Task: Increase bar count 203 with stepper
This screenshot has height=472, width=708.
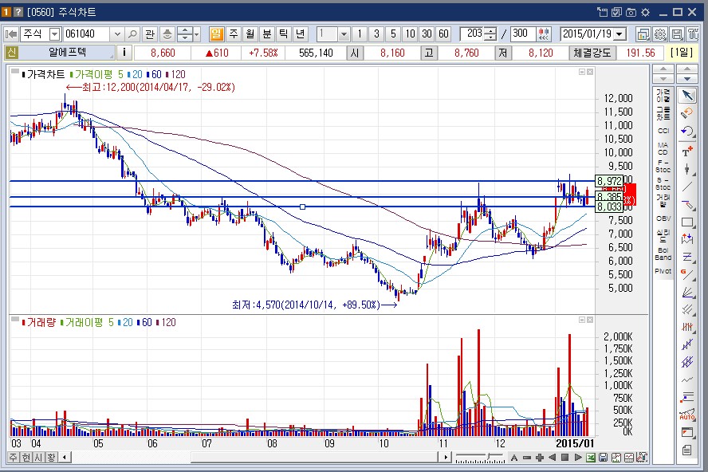Action: 492,31
